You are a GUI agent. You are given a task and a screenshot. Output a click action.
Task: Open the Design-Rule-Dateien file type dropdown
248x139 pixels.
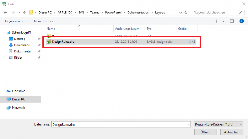point(219,124)
